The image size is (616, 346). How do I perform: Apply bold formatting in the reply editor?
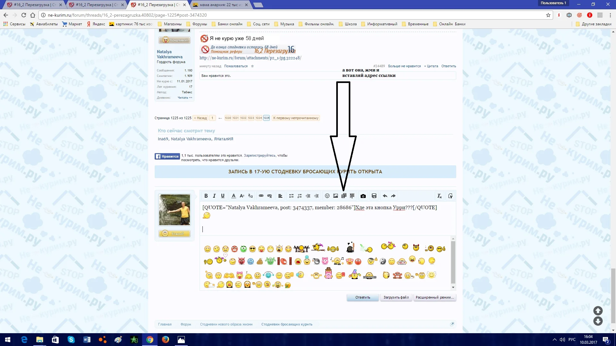pyautogui.click(x=206, y=196)
